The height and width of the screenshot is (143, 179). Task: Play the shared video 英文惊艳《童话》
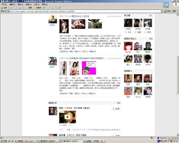pos(68,117)
